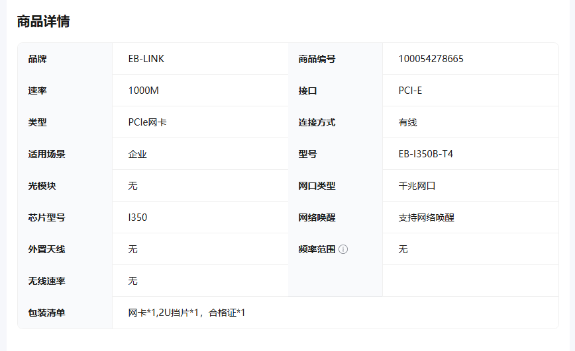The height and width of the screenshot is (351, 575).
Task: Click the 网口类型 label
Action: [317, 186]
